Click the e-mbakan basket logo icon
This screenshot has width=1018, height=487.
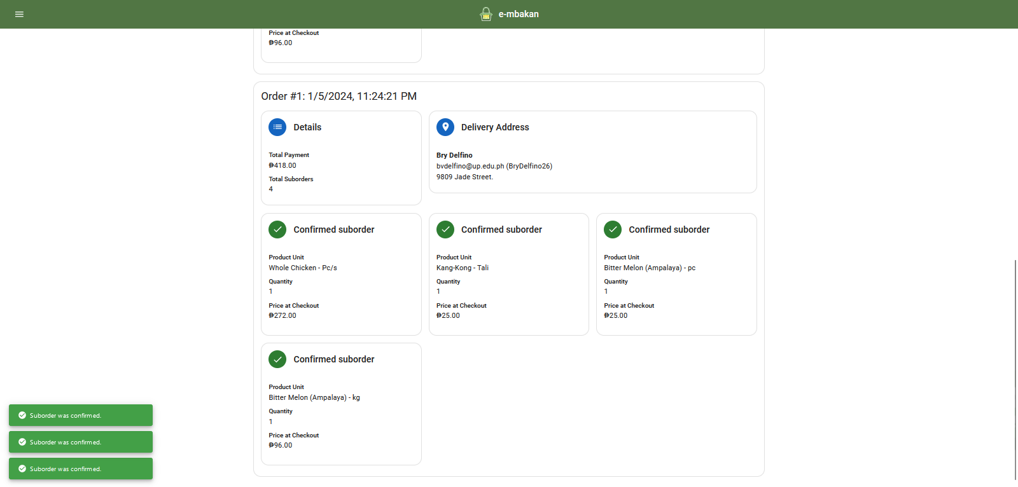point(486,14)
